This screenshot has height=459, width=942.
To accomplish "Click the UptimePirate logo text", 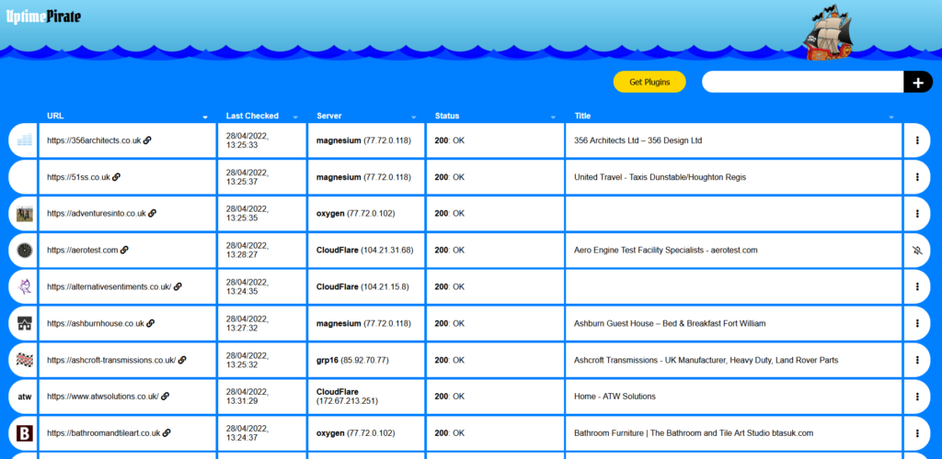I will coord(45,15).
